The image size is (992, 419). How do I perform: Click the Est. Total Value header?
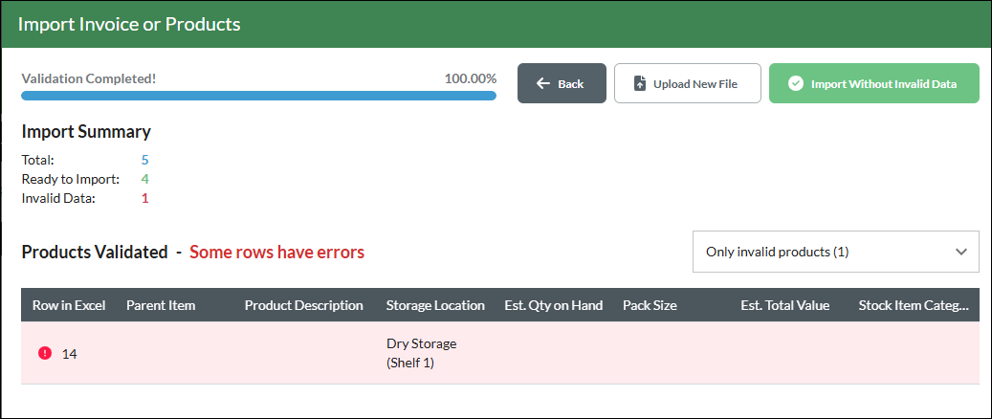pyautogui.click(x=785, y=305)
